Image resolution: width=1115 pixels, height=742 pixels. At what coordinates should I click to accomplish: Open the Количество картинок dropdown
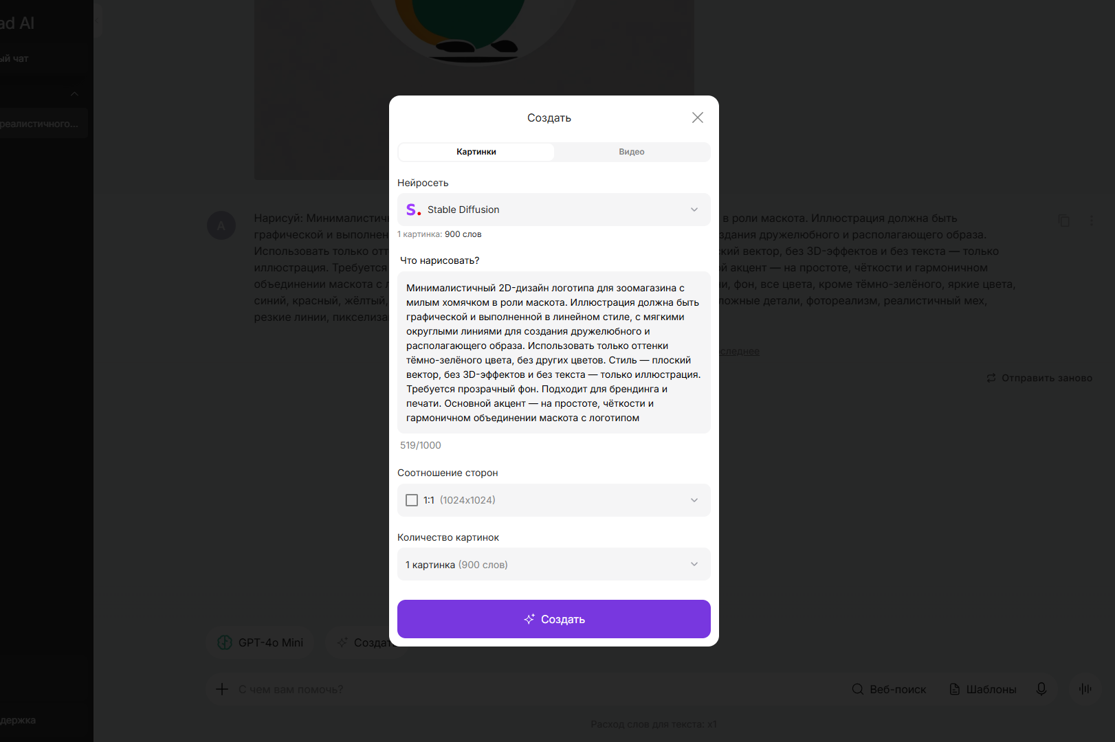click(553, 565)
